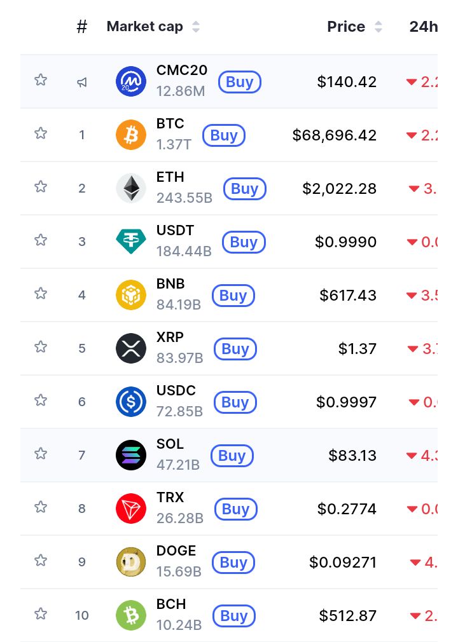Viewport: 458px width, 642px height.
Task: Click the XRP coin logo
Action: click(131, 349)
